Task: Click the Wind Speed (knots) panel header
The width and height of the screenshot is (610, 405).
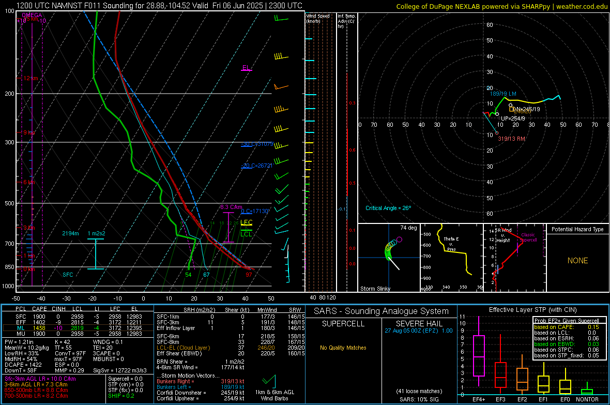Action: point(318,18)
